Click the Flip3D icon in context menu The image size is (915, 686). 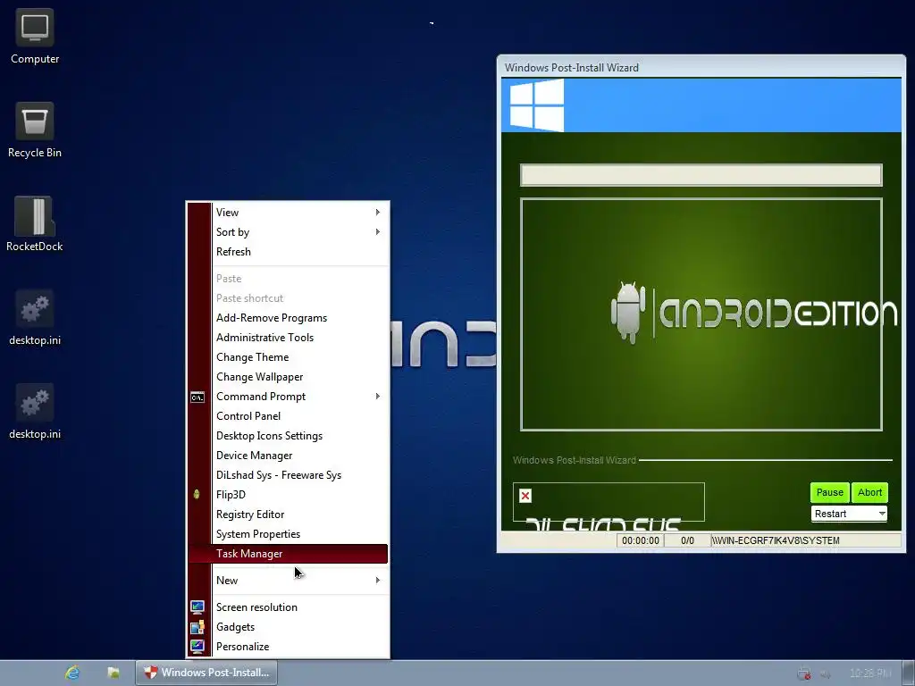(197, 495)
